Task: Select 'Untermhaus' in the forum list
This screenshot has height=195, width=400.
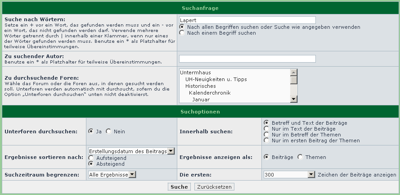Action: pos(195,73)
